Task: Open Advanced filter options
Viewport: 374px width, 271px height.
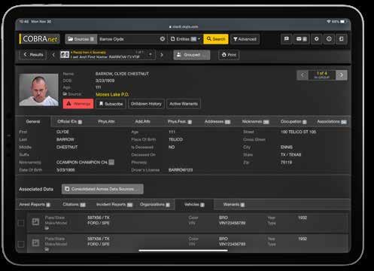Action: coord(245,39)
